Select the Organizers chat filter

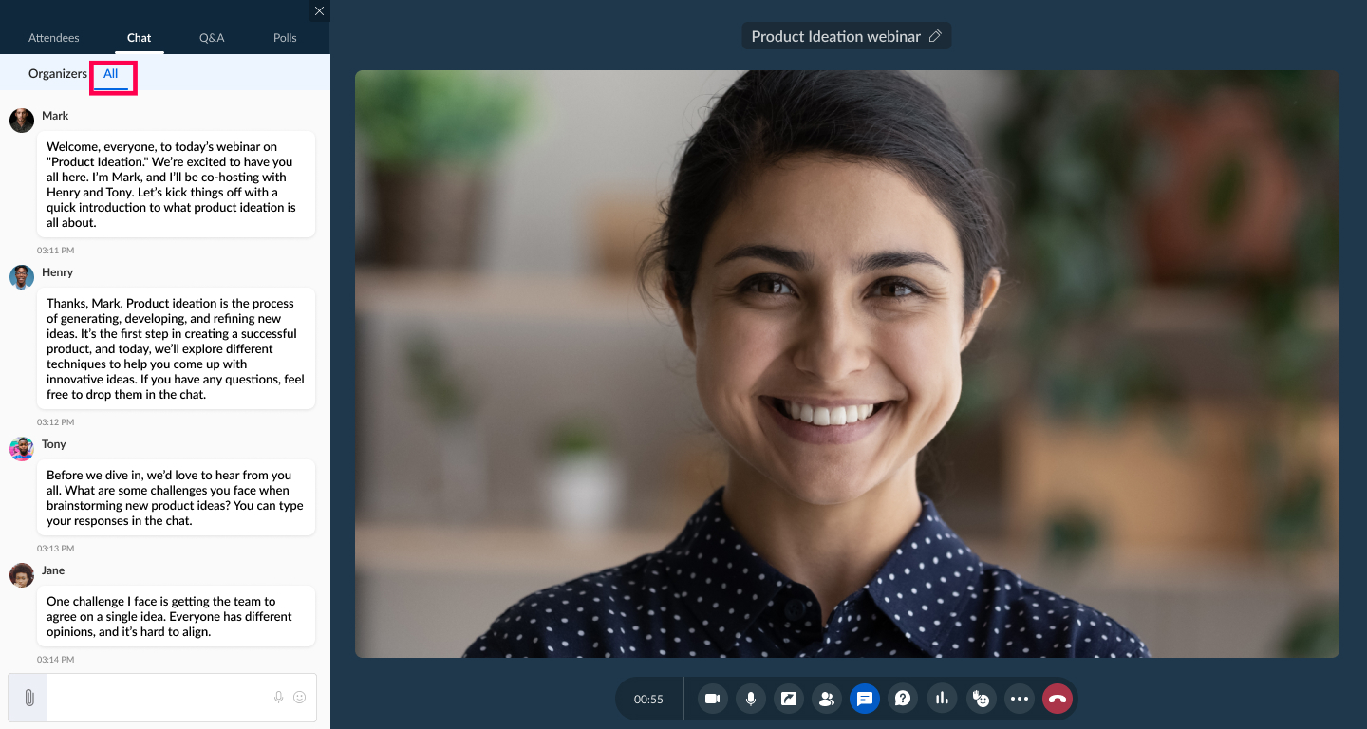[58, 74]
